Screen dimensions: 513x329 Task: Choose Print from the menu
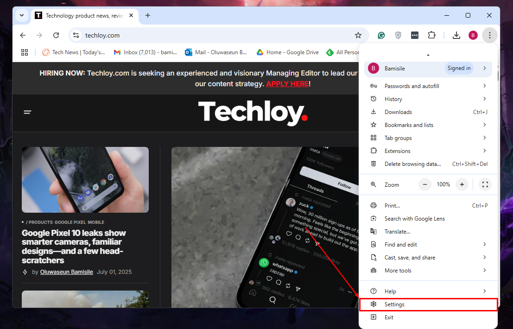[x=428, y=206]
